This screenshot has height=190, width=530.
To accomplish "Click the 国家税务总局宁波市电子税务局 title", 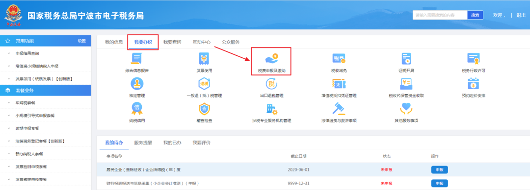I will point(85,16).
